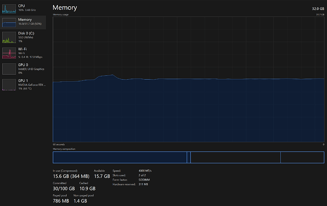Show Intel UHD Graphics GPU 0 details
Image resolution: width=327 pixels, height=206 pixels.
(29, 69)
